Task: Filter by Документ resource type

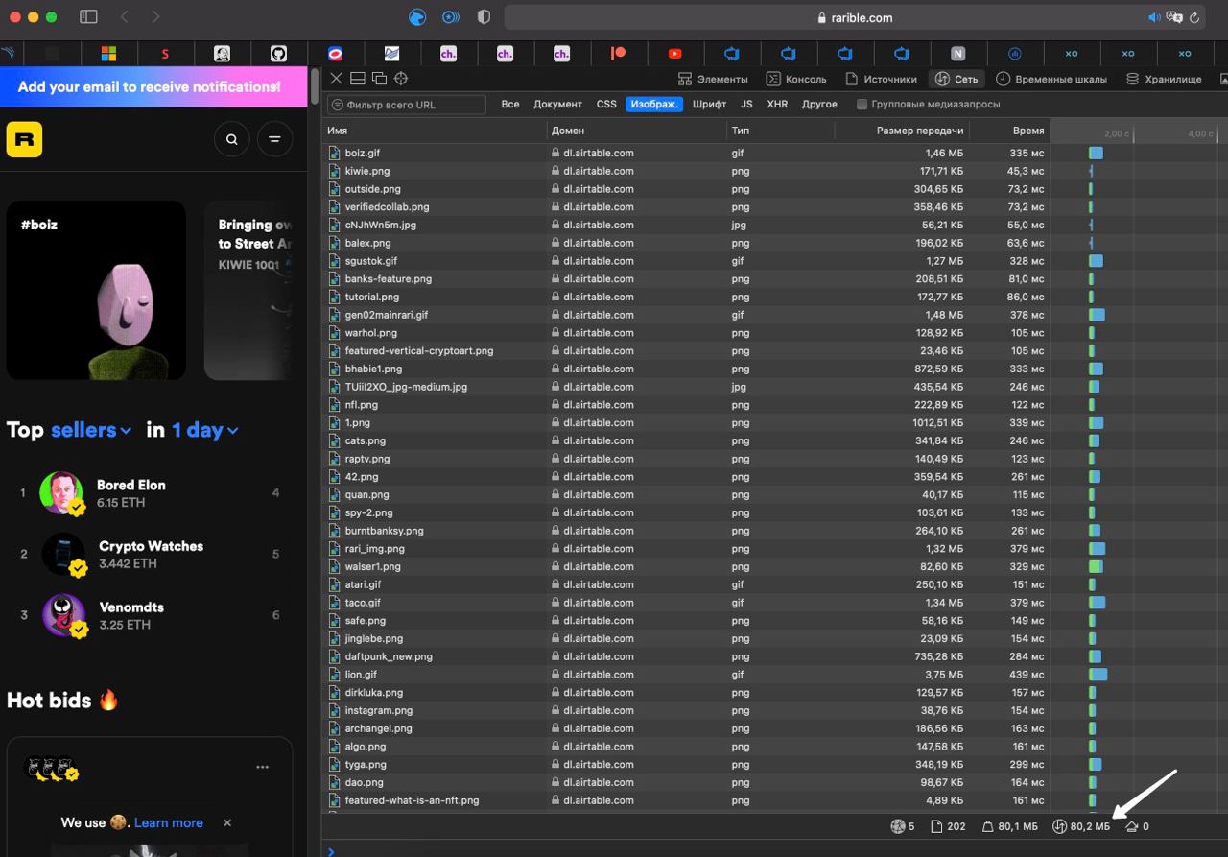Action: 557,104
